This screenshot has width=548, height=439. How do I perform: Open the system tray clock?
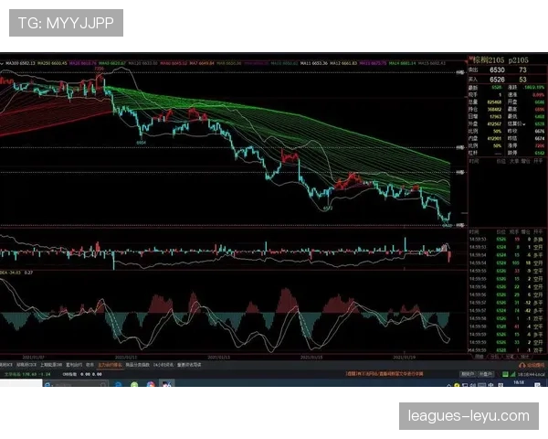click(528, 385)
